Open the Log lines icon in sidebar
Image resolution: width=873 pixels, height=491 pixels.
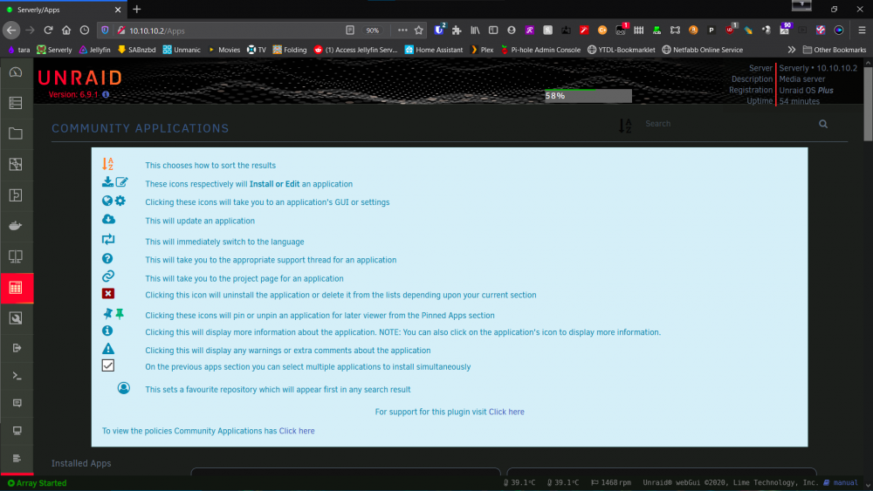pos(17,458)
